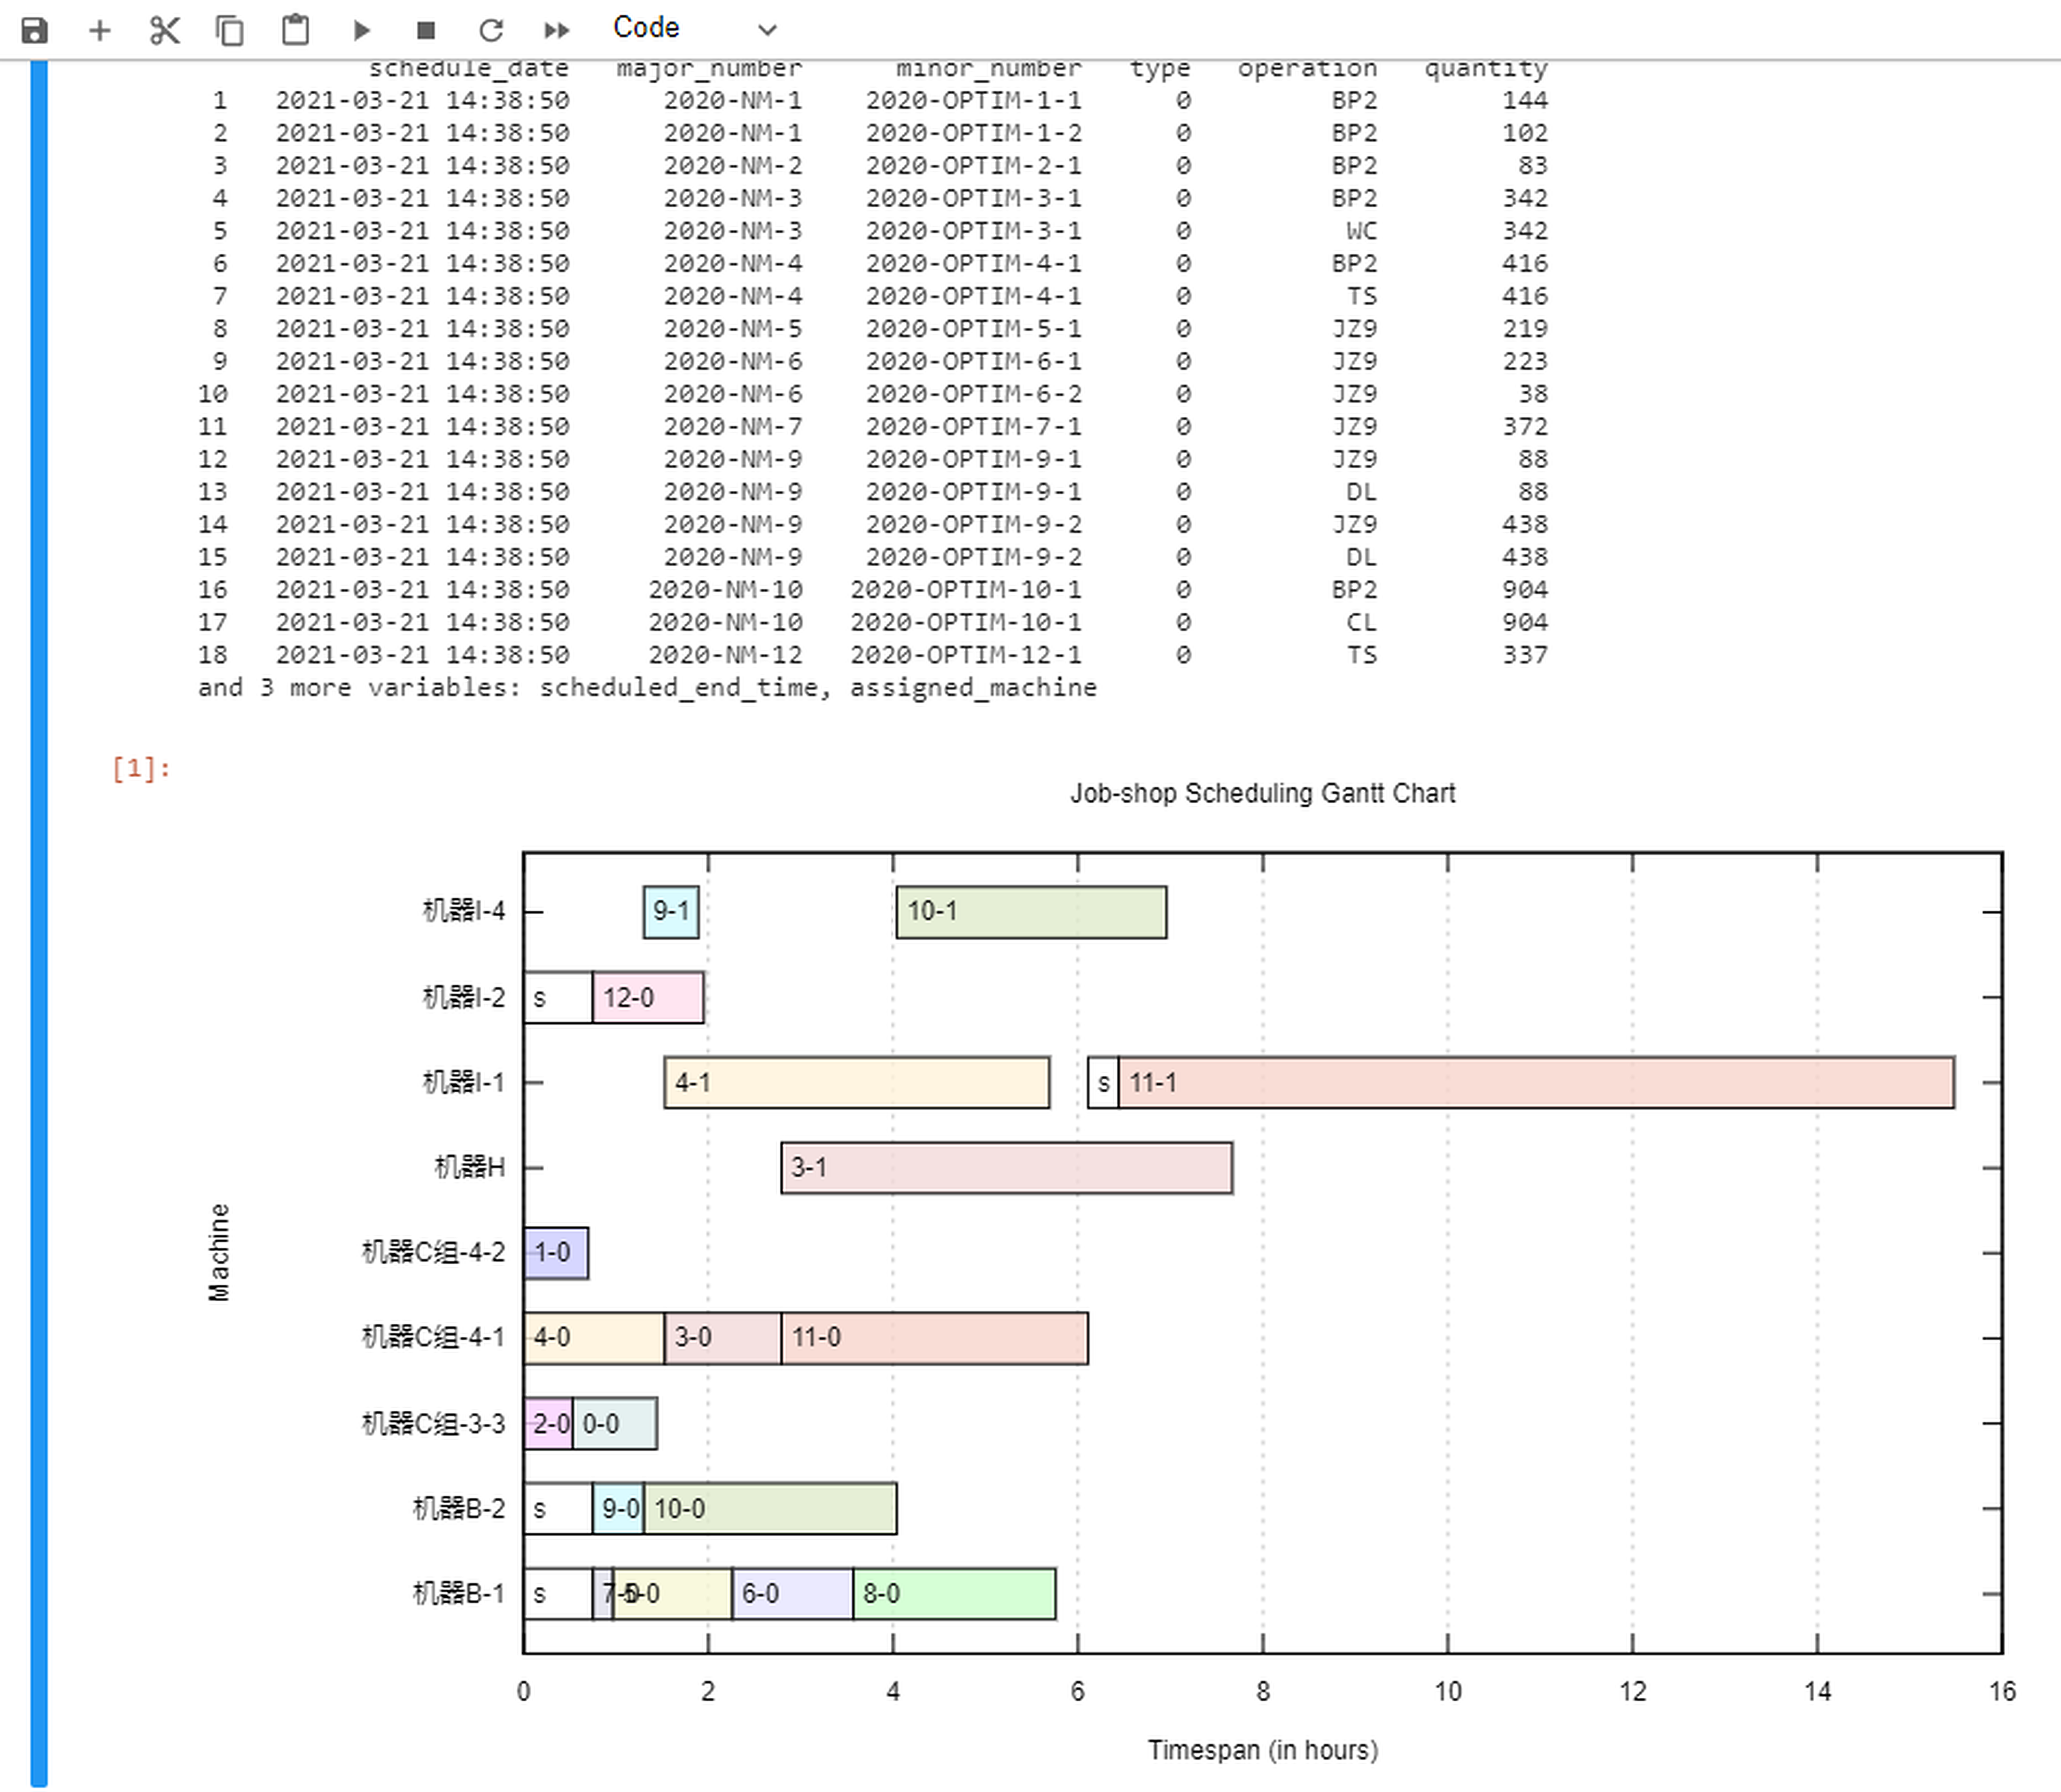Image resolution: width=2061 pixels, height=1792 pixels.
Task: Click the 0-0 bar on 机器C组-3-3
Action: tap(615, 1423)
